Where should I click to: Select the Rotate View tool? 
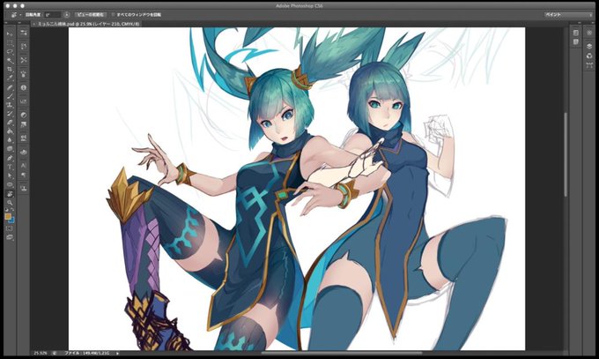click(x=10, y=194)
